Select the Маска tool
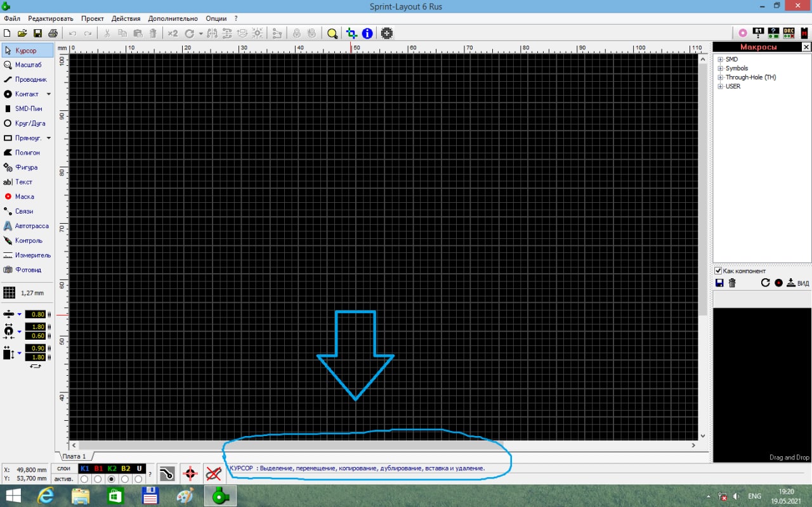812x507 pixels. pos(27,196)
